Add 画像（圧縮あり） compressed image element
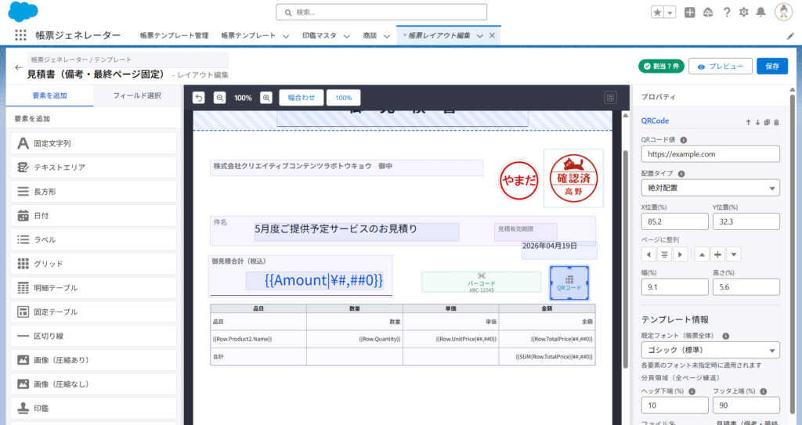This screenshot has height=425, width=802. point(93,360)
